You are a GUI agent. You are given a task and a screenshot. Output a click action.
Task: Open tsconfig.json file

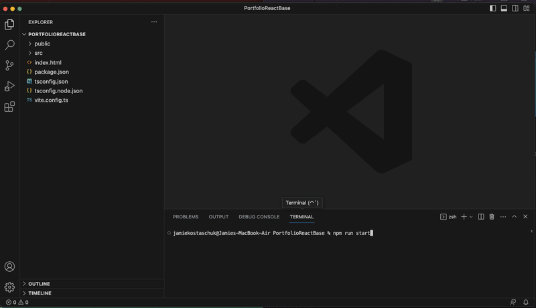point(51,81)
